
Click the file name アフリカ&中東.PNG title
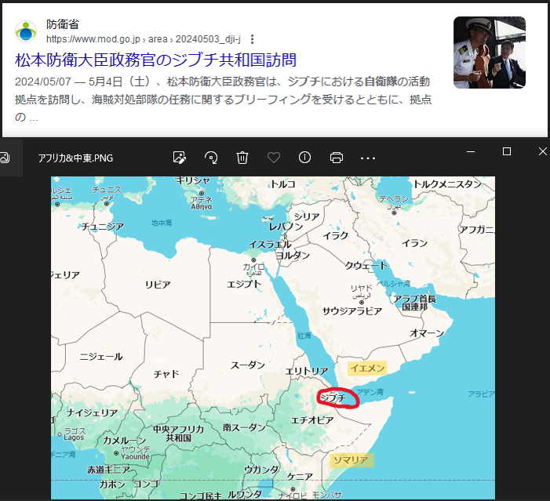click(75, 158)
